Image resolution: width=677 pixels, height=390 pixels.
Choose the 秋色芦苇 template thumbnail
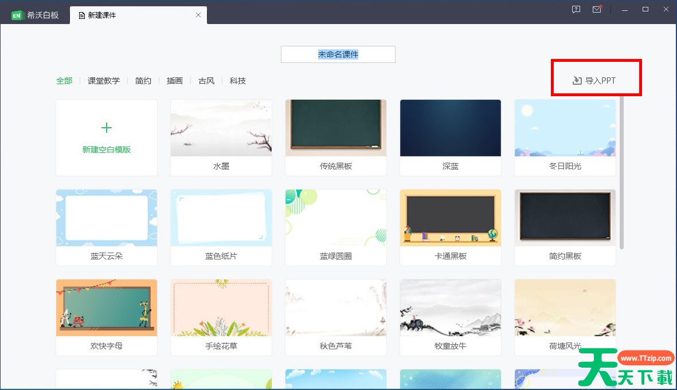pos(336,308)
